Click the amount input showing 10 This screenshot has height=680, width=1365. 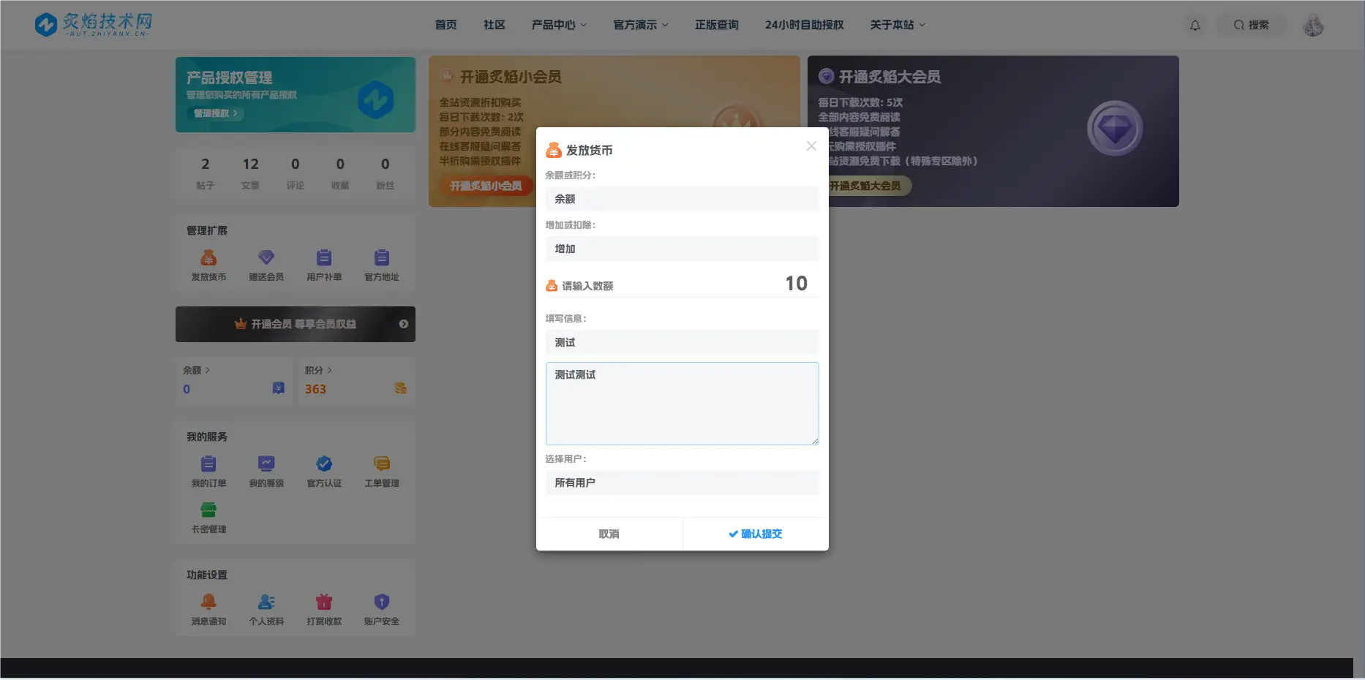pos(795,284)
